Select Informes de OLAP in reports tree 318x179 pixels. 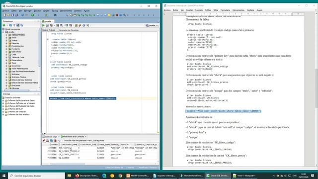(x=15, y=109)
